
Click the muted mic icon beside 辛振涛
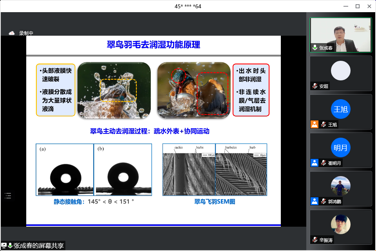pyautogui.click(x=315, y=240)
